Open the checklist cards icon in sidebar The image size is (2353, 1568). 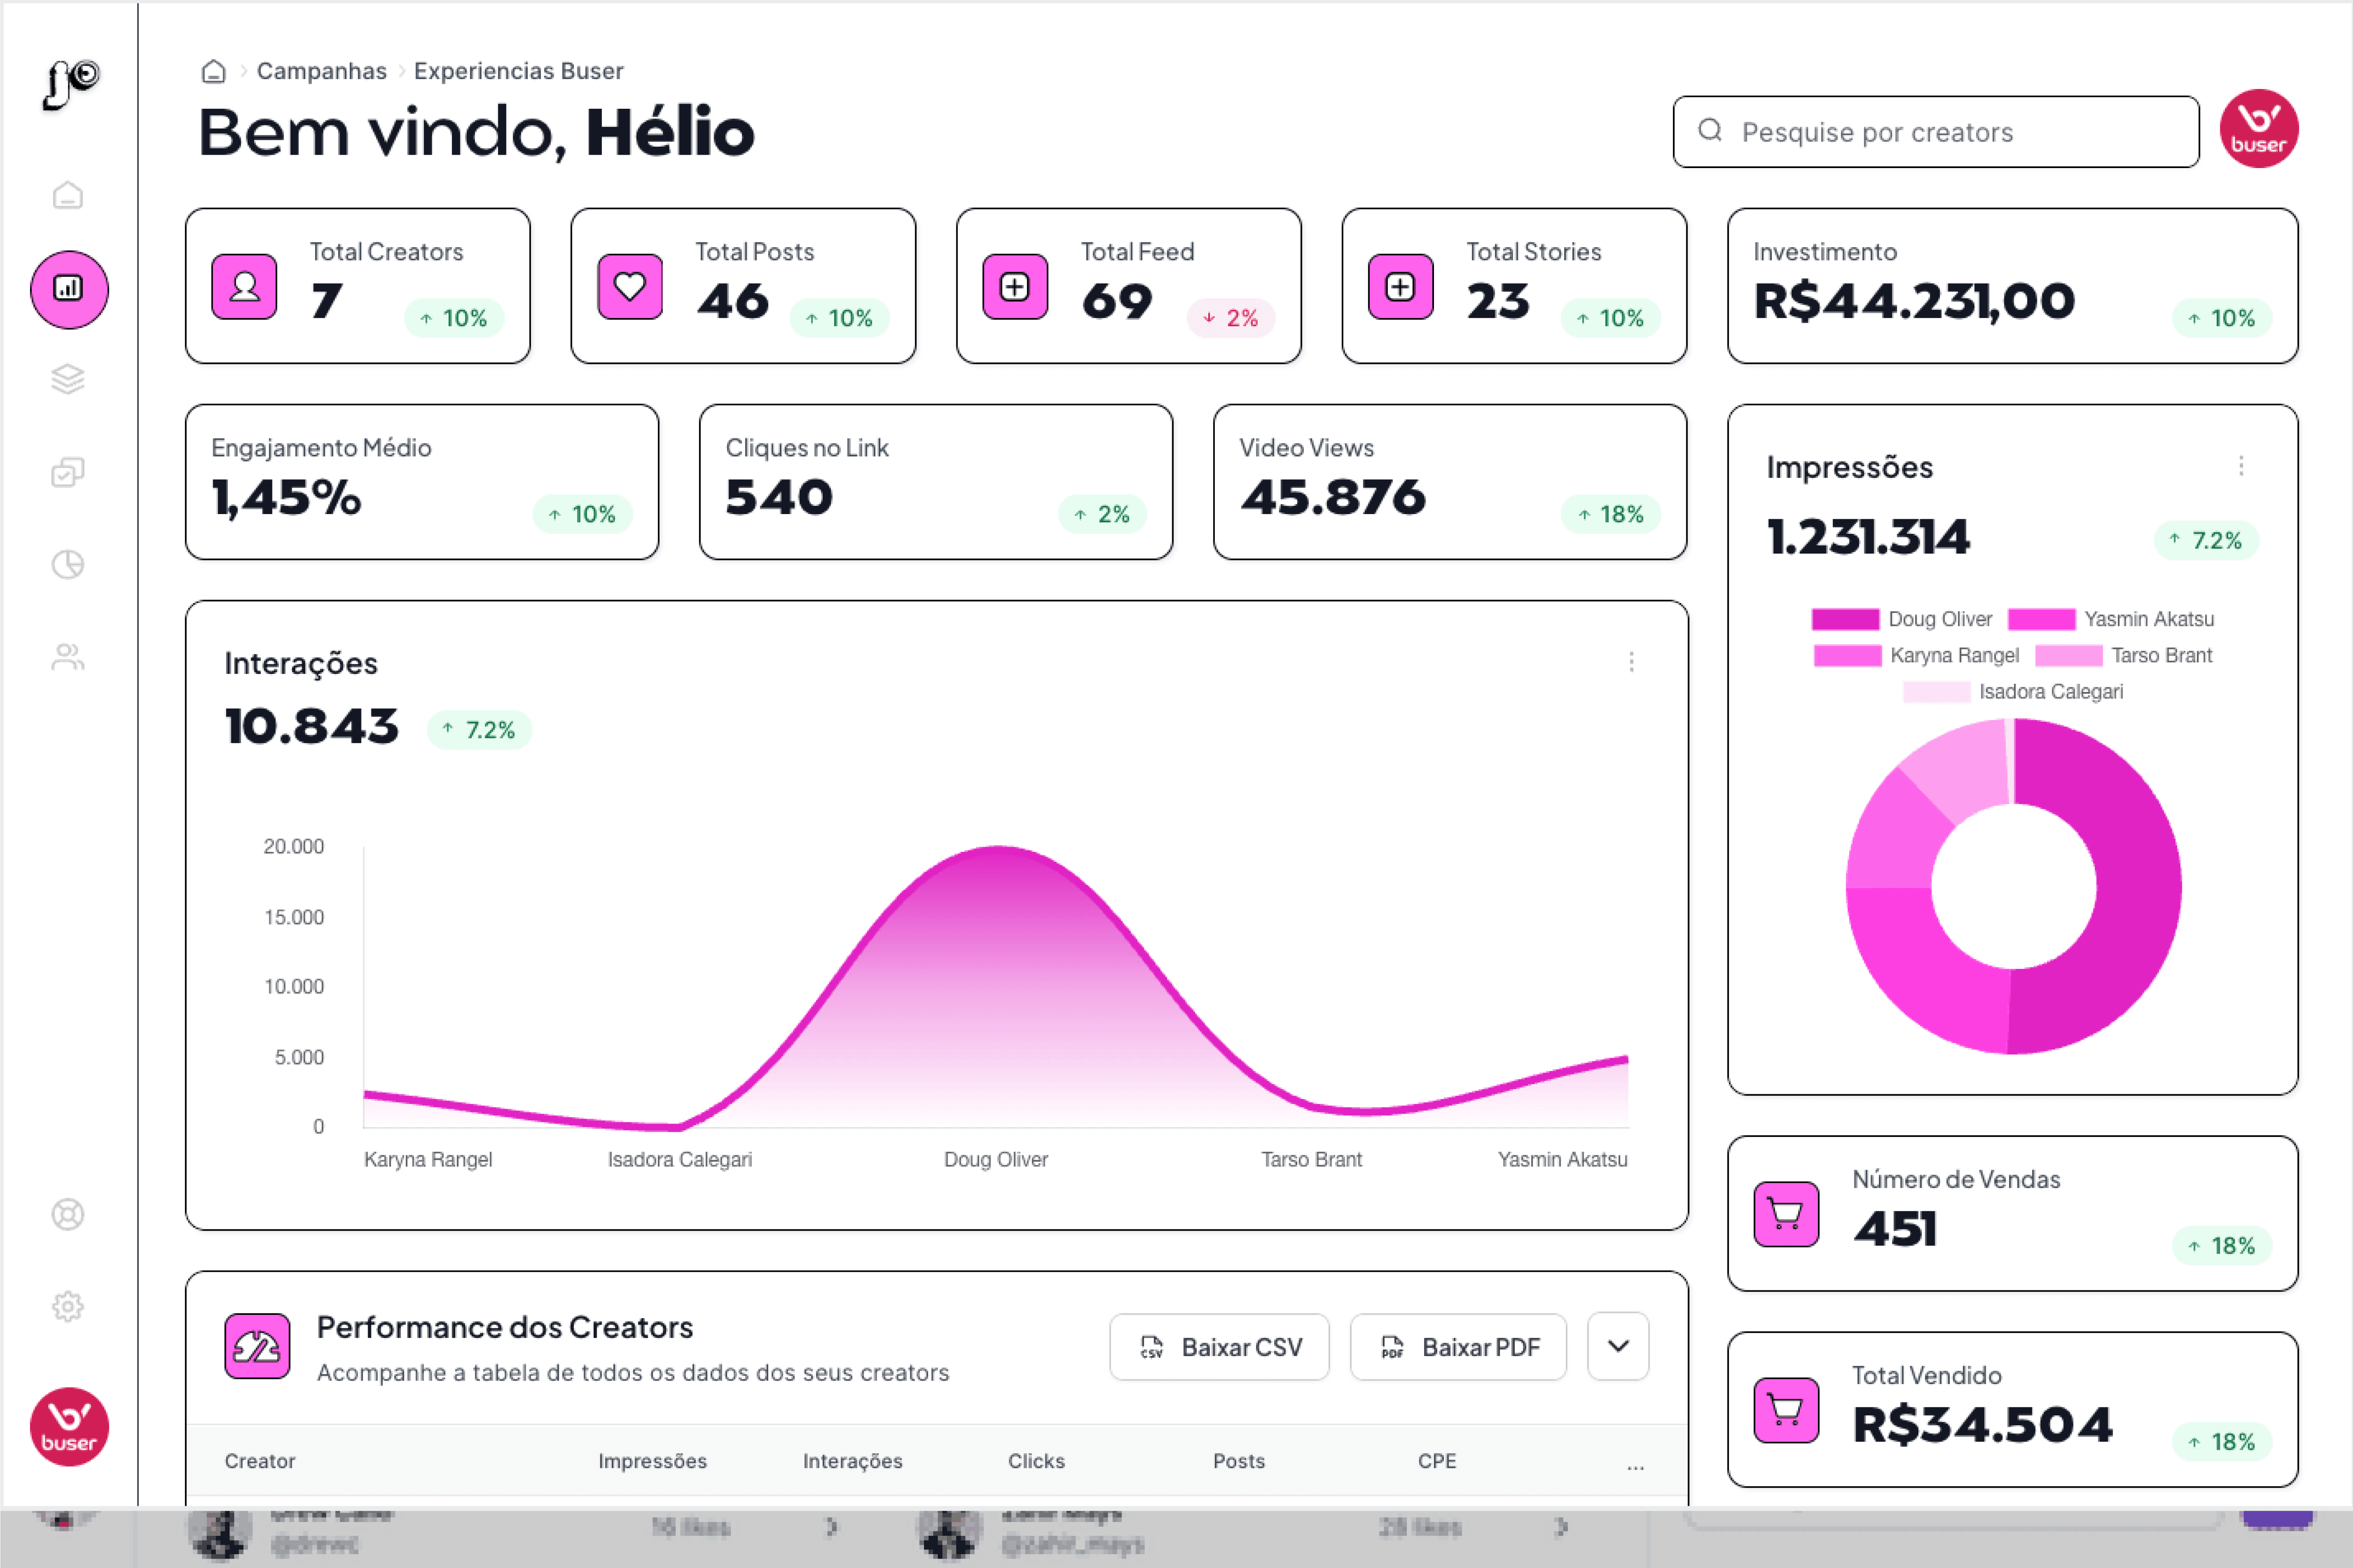68,472
